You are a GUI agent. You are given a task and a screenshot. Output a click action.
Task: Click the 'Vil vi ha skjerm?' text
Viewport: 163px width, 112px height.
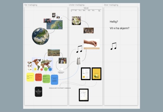click(x=120, y=28)
